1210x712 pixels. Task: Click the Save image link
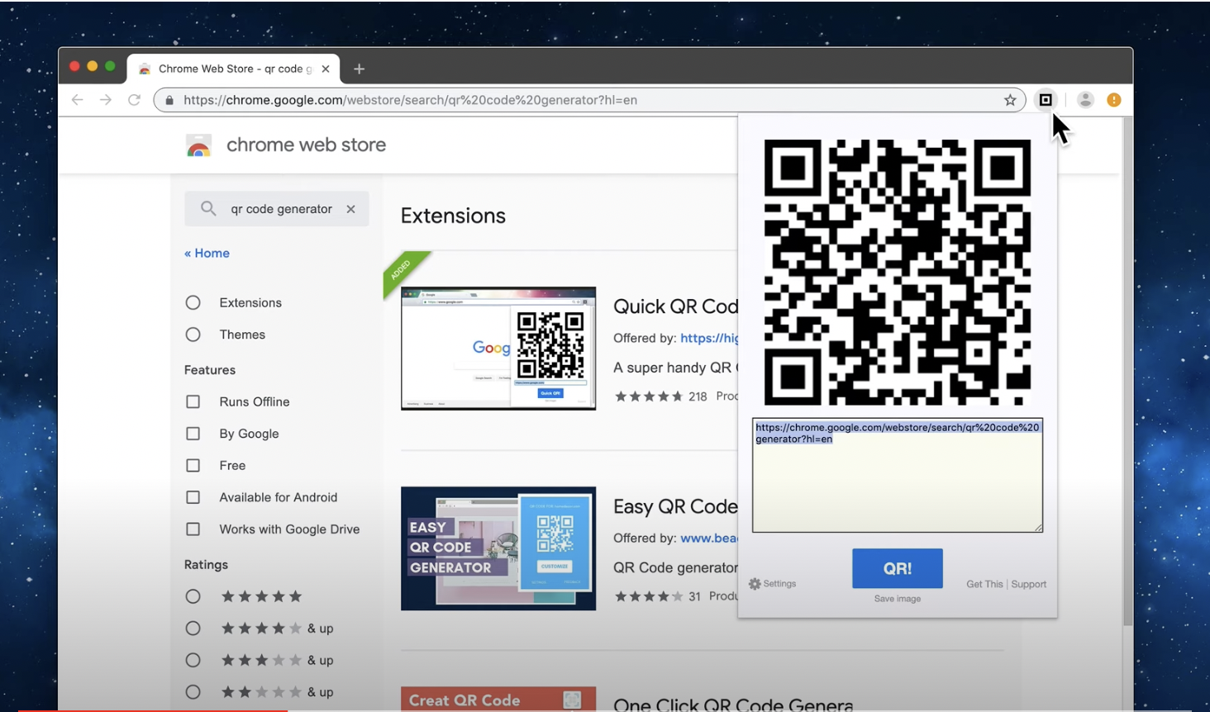898,599
